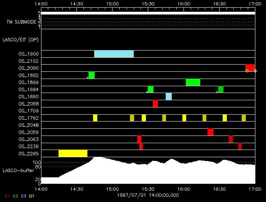Screen dimensions: 266x202
Task: Select the wide green block in OS_1899 row
Action: click(x=193, y=82)
